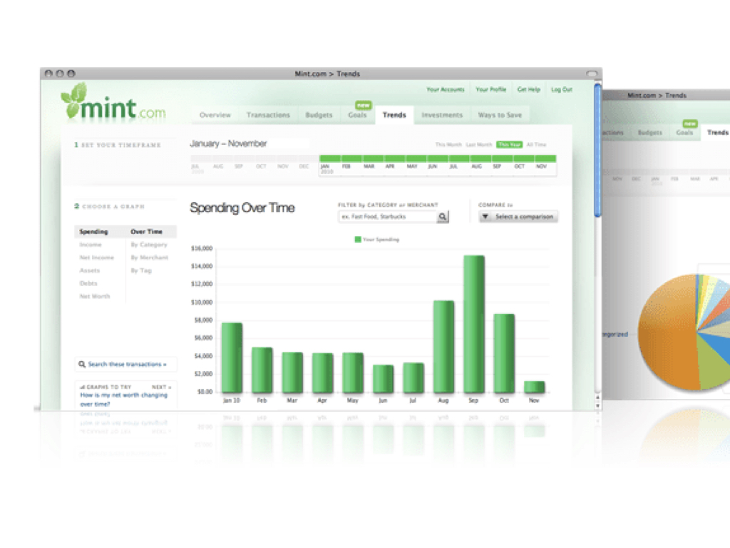Screen dimensions: 730x548
Task: Click the Log Out link
Action: pos(562,89)
